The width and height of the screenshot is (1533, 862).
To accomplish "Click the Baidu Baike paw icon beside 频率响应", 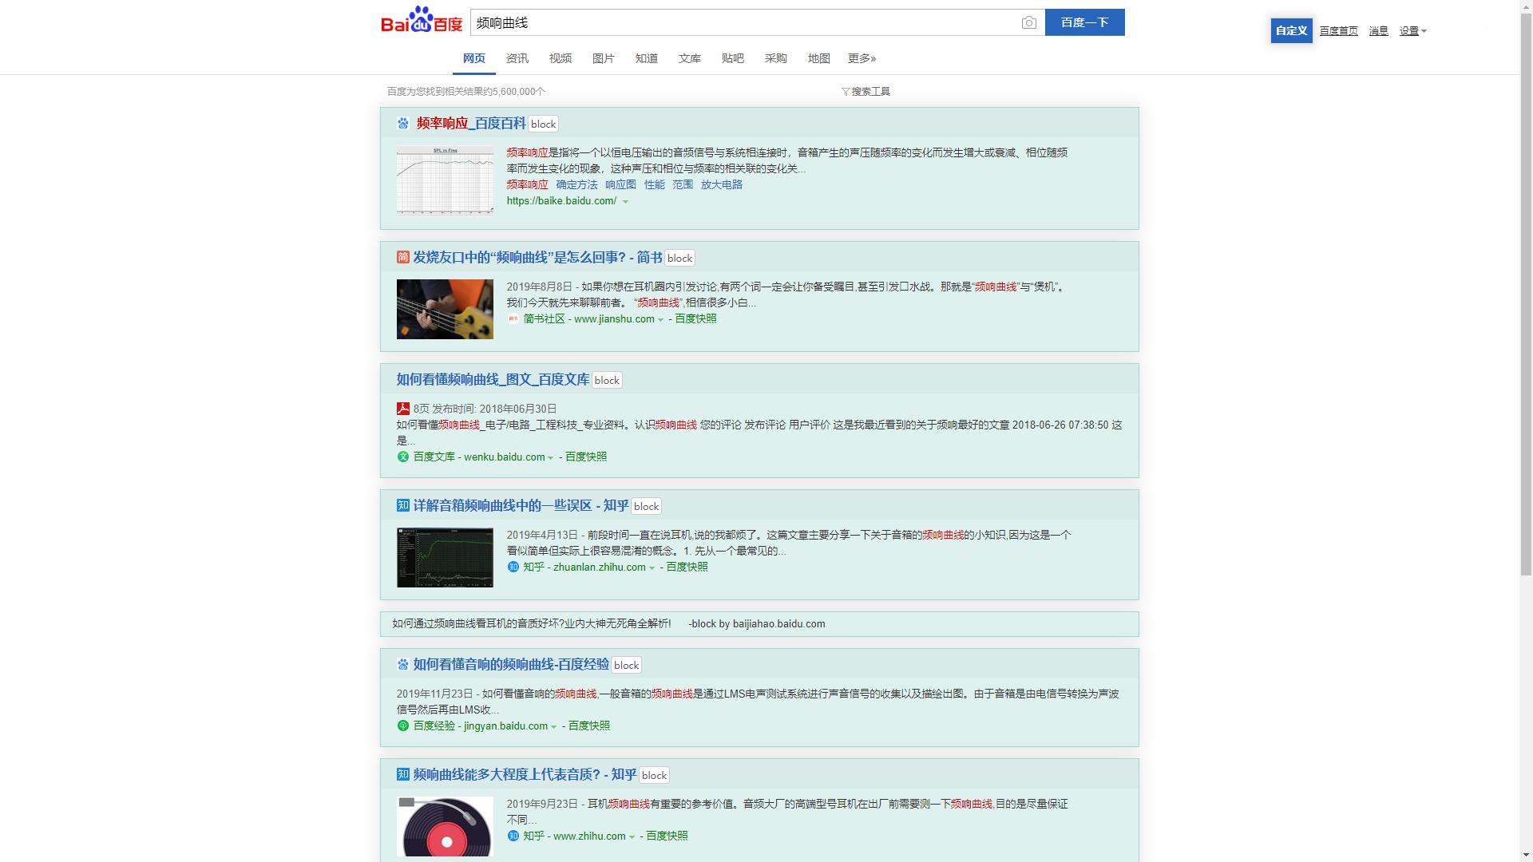I will (x=401, y=125).
